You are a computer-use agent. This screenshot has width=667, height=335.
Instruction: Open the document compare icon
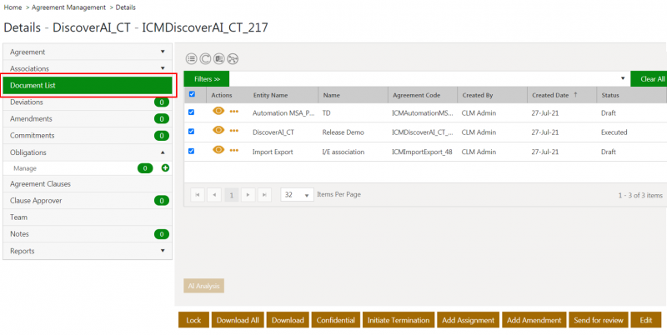tap(219, 58)
